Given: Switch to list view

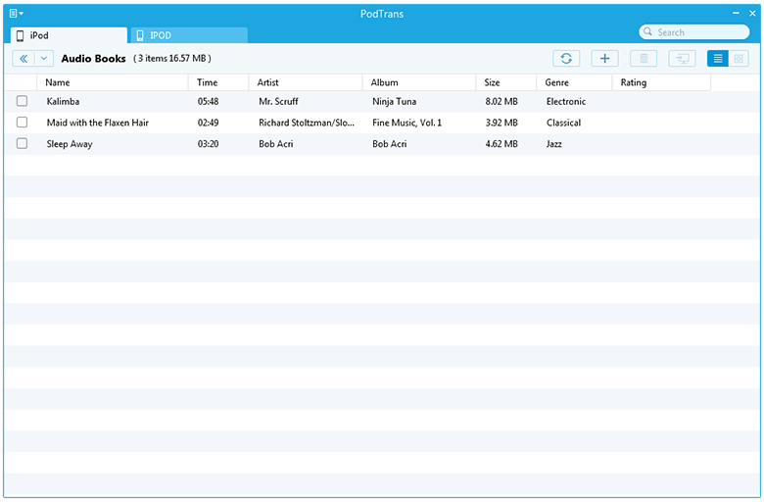Looking at the screenshot, I should 718,59.
